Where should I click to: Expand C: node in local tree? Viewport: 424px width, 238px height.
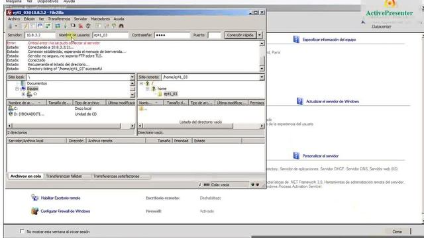tap(23, 94)
